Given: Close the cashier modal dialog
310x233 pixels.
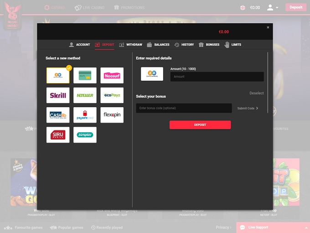Looking at the screenshot, I should pyautogui.click(x=268, y=27).
